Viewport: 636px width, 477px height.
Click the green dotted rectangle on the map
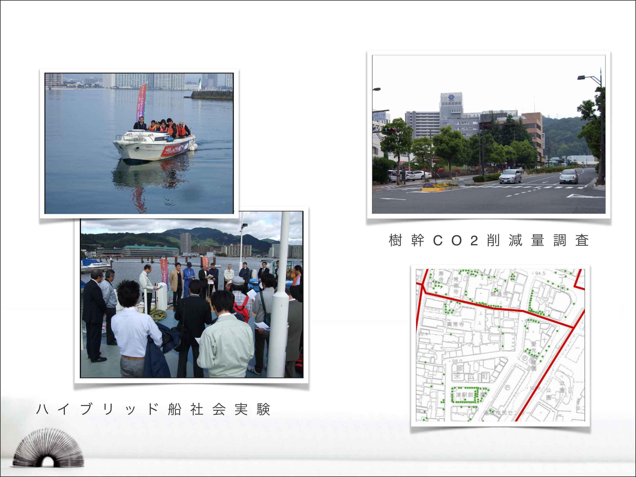click(x=467, y=395)
